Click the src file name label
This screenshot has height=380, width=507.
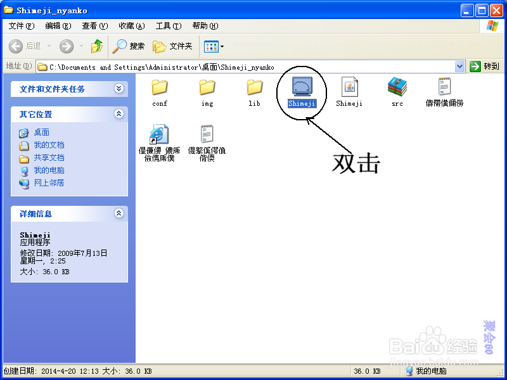click(397, 104)
